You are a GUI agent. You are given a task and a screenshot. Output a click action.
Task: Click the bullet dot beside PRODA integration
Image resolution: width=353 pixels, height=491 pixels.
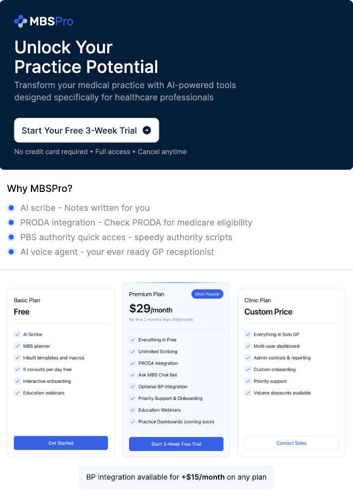click(11, 223)
